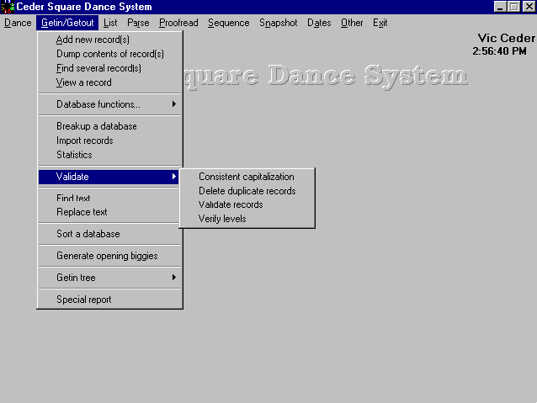This screenshot has height=403, width=537.
Task: Open Statistics entry
Action: coord(109,155)
